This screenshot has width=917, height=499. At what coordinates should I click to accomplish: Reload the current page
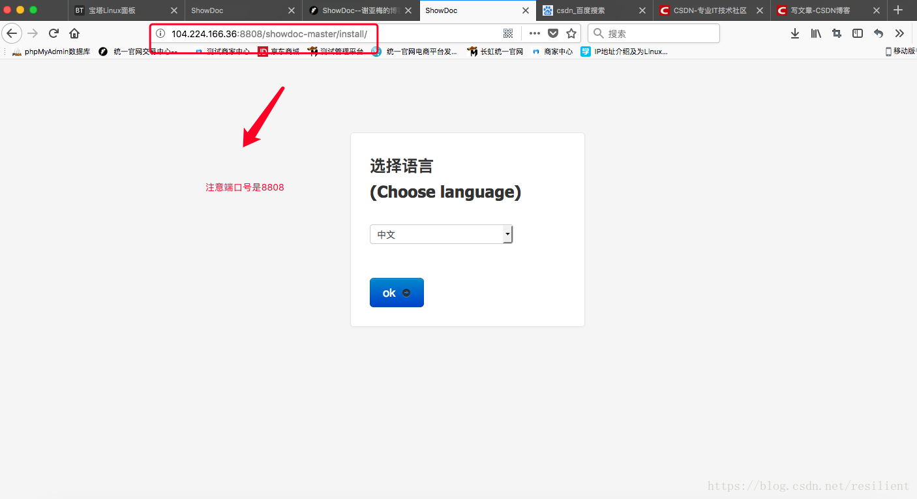[54, 33]
